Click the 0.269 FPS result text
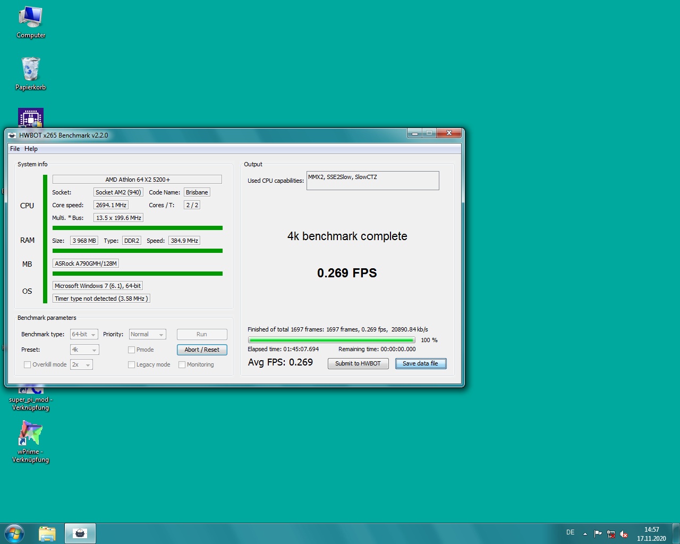Screen dimensions: 680x544 [347, 273]
